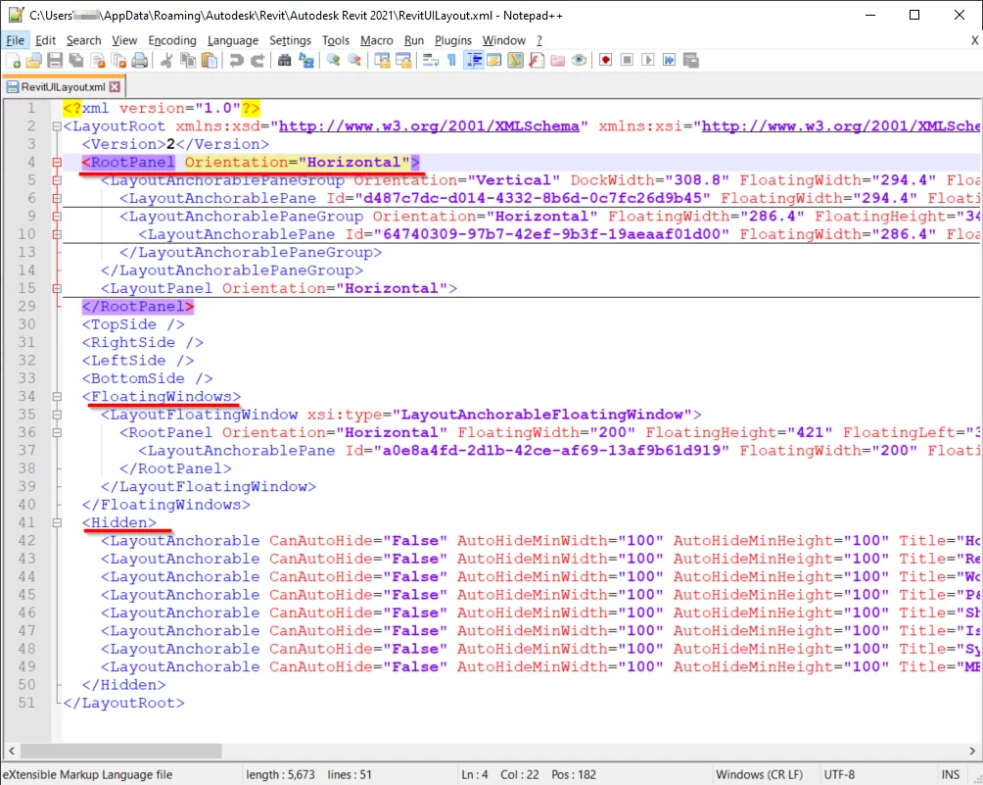Cut selection with the scissors icon

click(x=166, y=61)
